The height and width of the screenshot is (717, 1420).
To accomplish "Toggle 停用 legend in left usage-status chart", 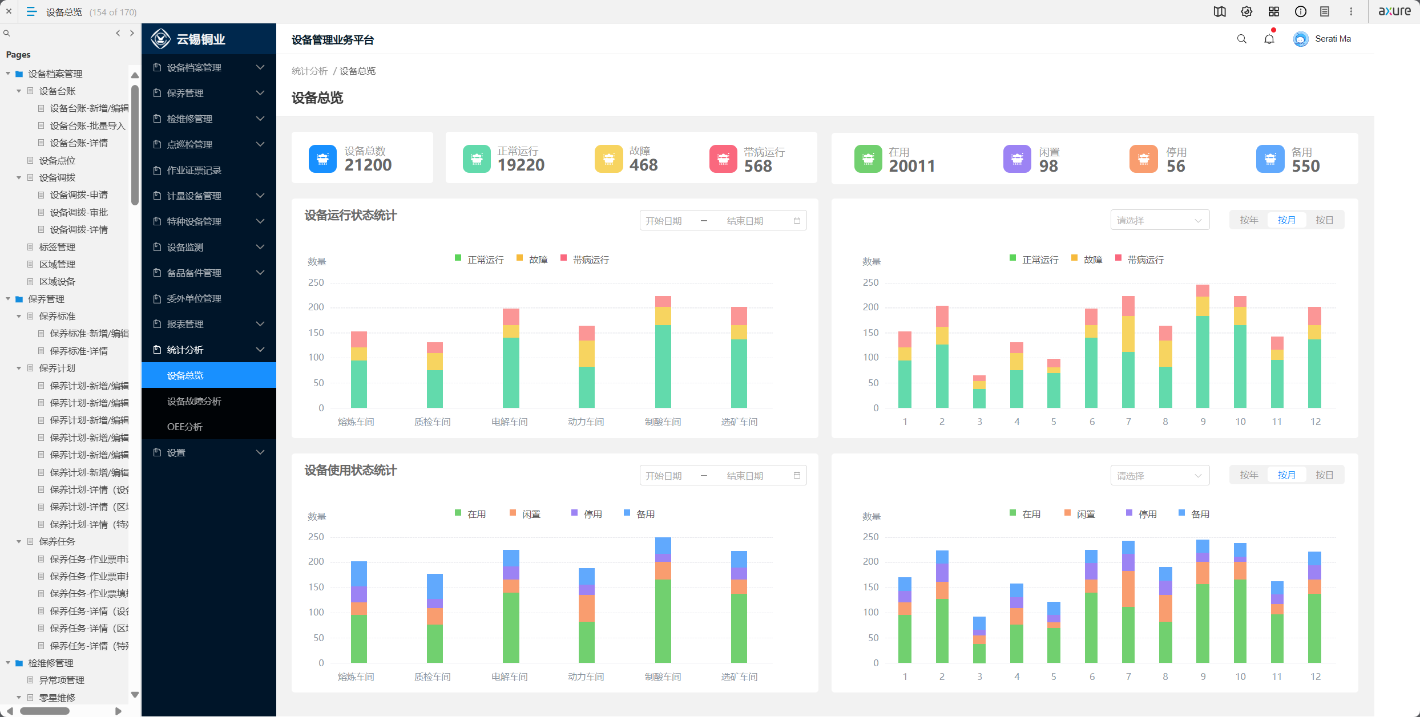I will [587, 514].
